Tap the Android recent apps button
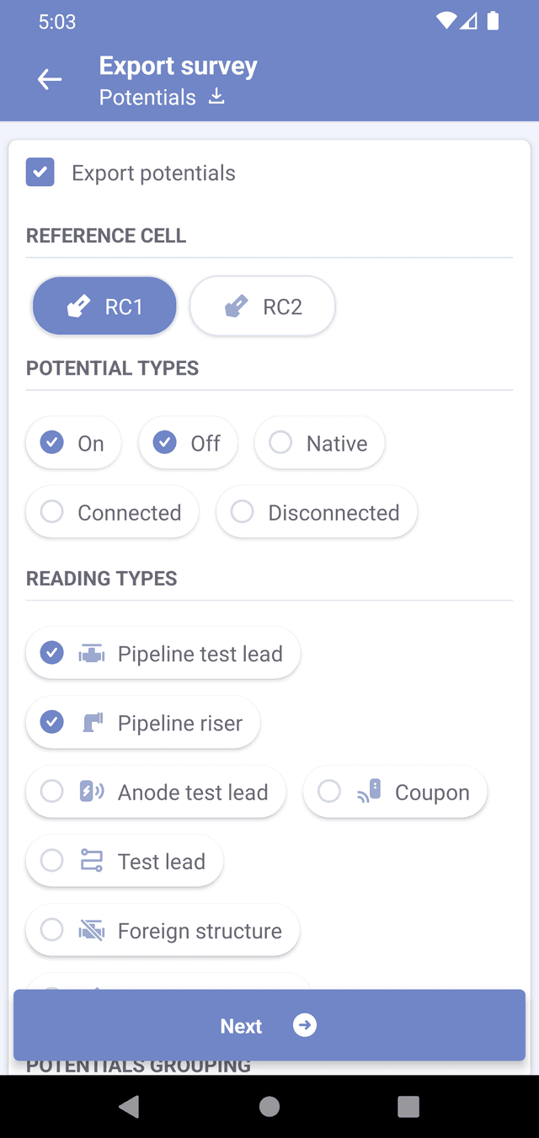This screenshot has width=539, height=1138. tap(408, 1106)
